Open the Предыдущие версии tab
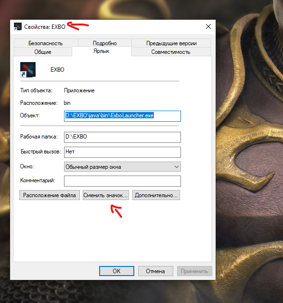The image size is (283, 303). click(x=171, y=43)
